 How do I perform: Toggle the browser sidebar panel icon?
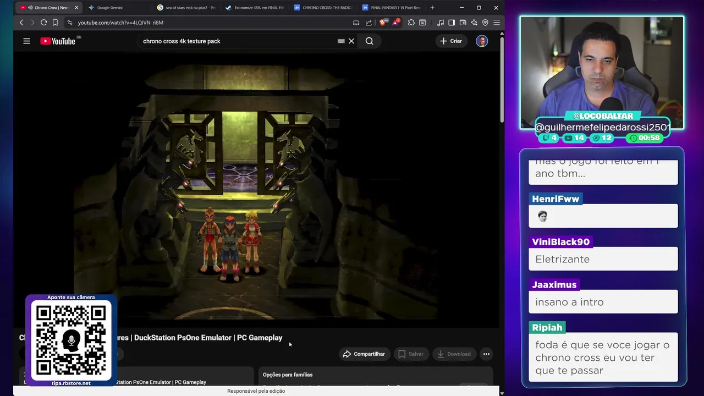(x=452, y=23)
